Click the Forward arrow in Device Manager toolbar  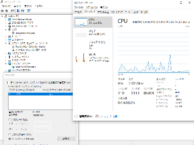point(7,11)
